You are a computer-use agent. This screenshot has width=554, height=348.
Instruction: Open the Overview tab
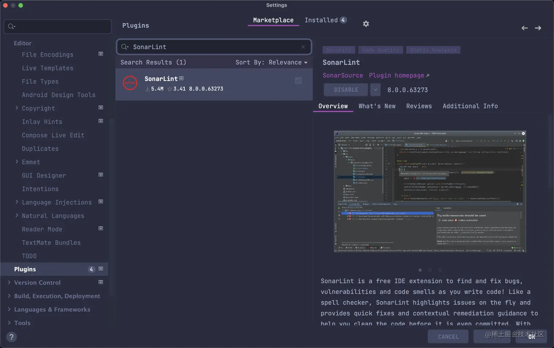click(333, 106)
